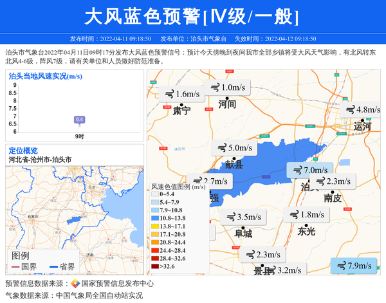Click the 国界 red line legend entry
The height and width of the screenshot is (303, 386).
pos(23,266)
